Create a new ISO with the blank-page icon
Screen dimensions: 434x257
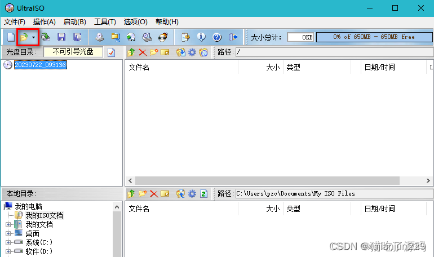pos(11,37)
